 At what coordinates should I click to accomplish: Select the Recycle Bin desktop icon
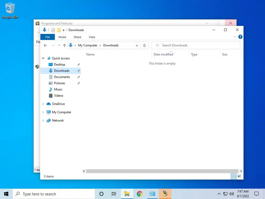[x=10, y=10]
